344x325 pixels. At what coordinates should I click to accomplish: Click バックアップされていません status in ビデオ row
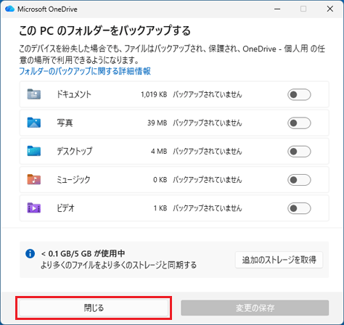pyautogui.click(x=208, y=208)
